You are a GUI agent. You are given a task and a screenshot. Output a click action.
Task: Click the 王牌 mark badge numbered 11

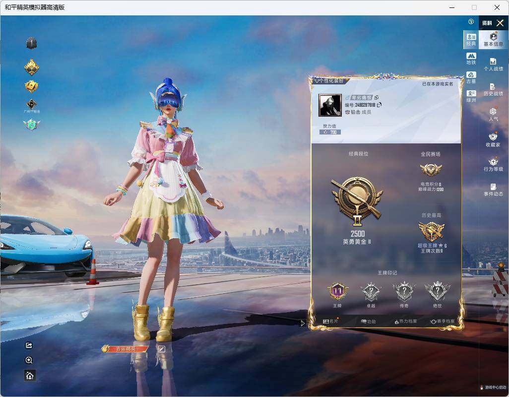click(x=338, y=291)
